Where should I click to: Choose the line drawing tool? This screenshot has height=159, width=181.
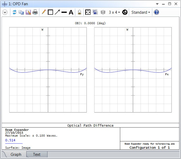click(x=64, y=12)
